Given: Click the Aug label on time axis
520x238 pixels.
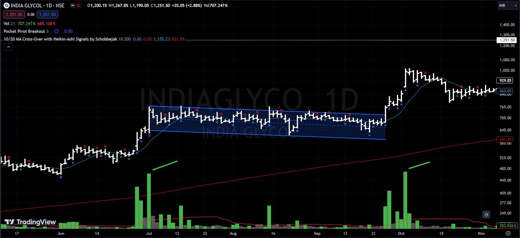Looking at the screenshot, I should tap(233, 233).
